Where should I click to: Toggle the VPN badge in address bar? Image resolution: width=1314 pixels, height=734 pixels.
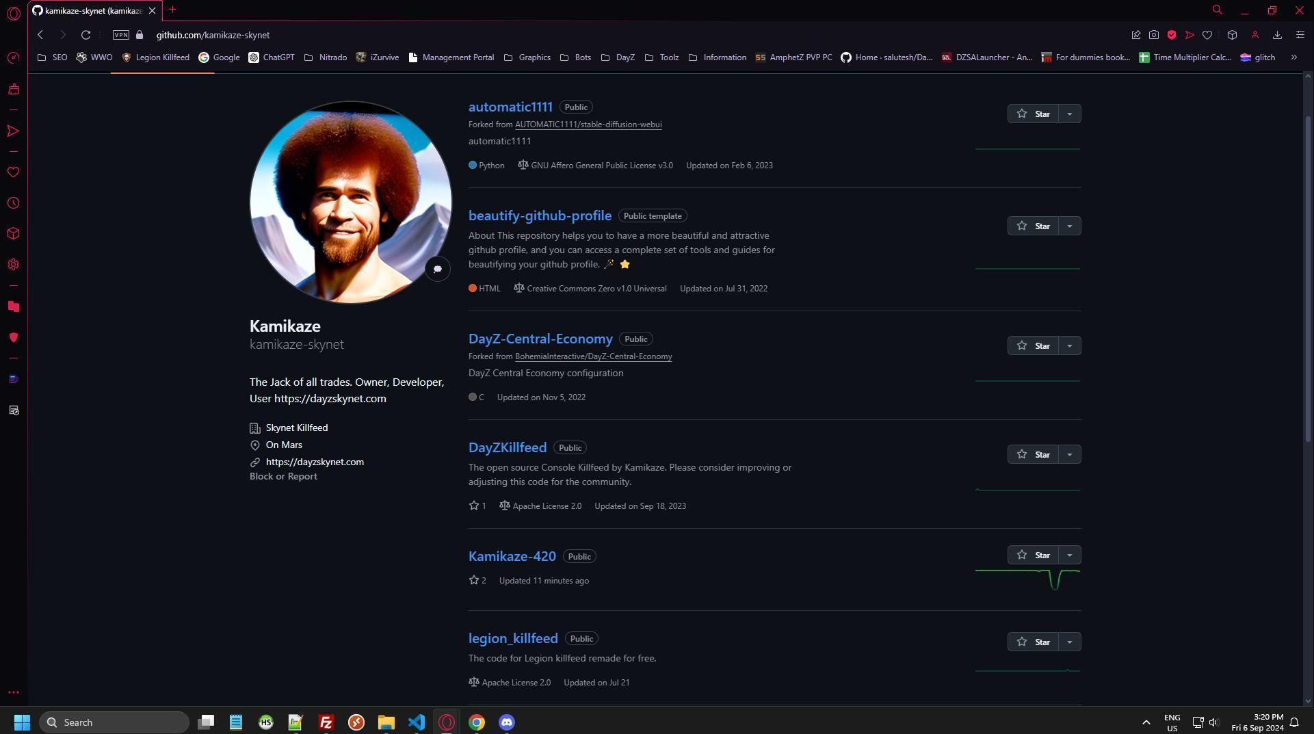tap(121, 35)
